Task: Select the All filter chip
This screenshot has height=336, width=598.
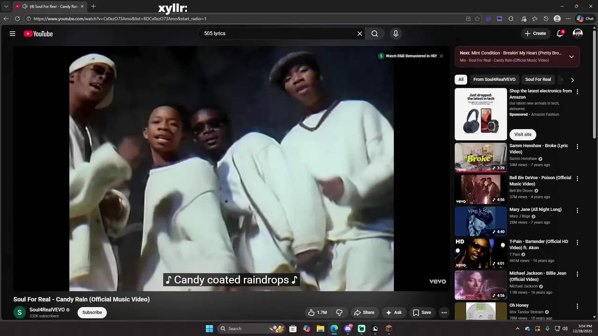Action: coord(461,79)
